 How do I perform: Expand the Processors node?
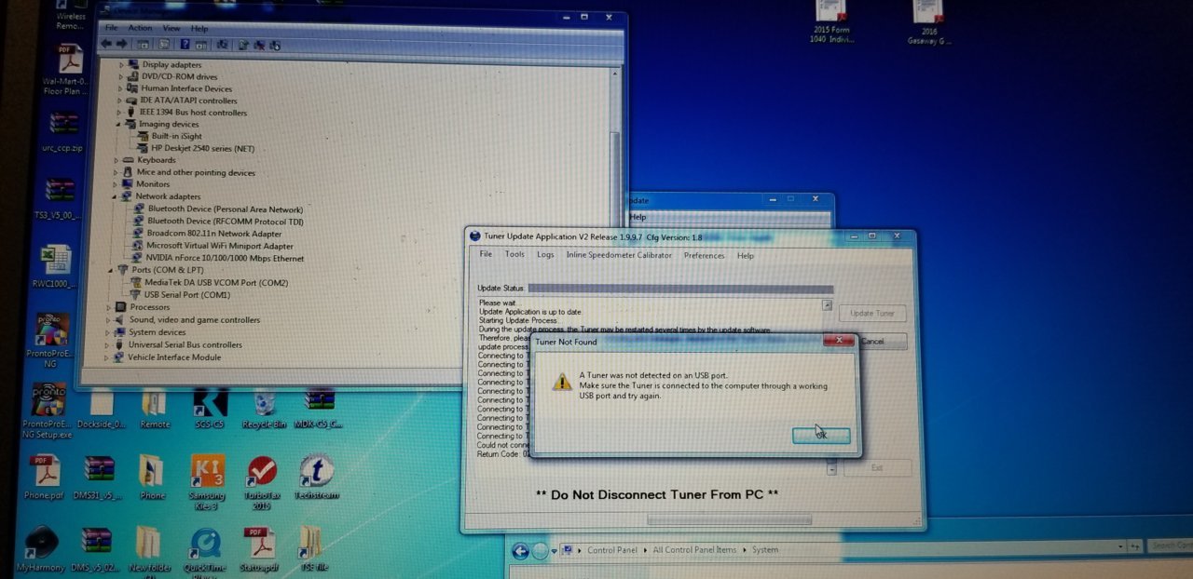(108, 307)
